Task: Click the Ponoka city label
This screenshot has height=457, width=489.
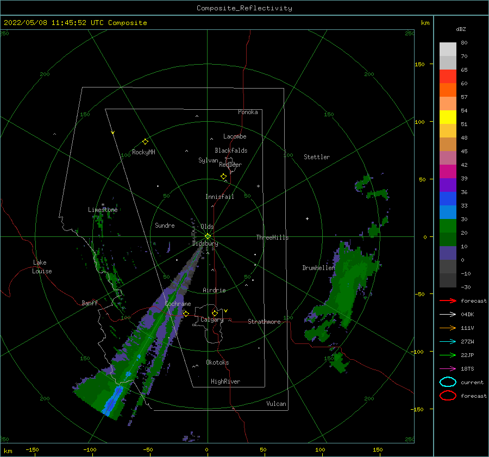Action: (248, 112)
